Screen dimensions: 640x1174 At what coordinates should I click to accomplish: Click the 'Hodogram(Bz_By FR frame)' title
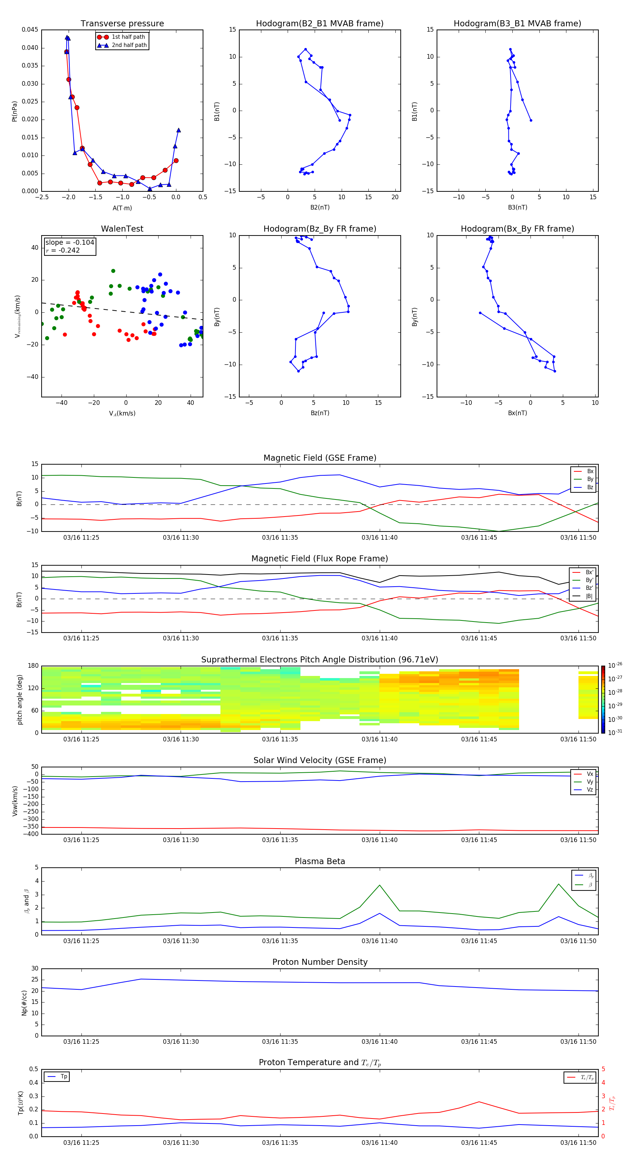[x=320, y=229]
